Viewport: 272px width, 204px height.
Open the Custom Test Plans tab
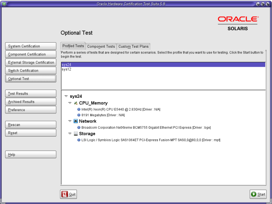(x=134, y=46)
